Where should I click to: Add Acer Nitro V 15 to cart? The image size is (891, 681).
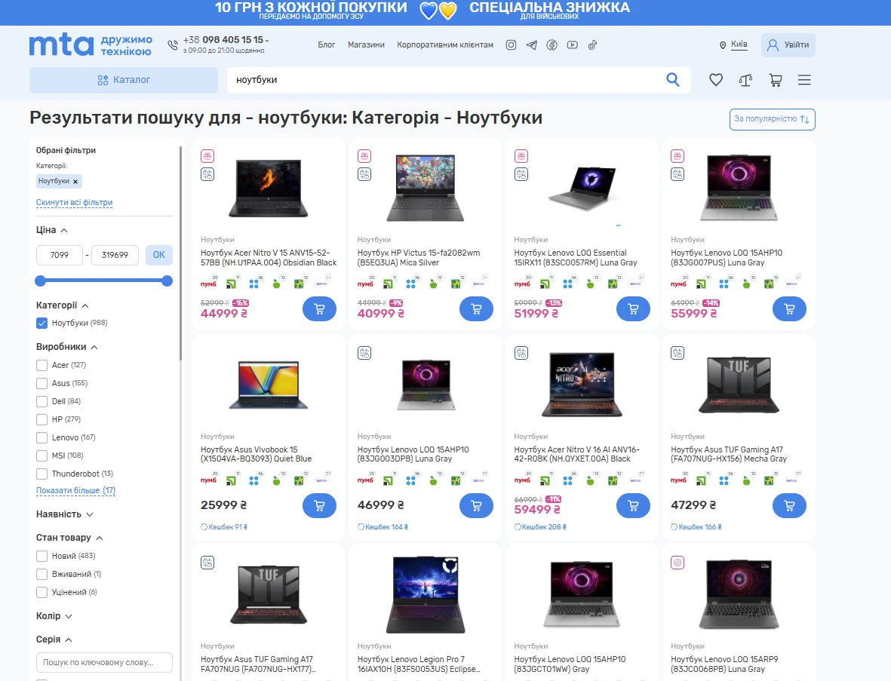tap(319, 308)
